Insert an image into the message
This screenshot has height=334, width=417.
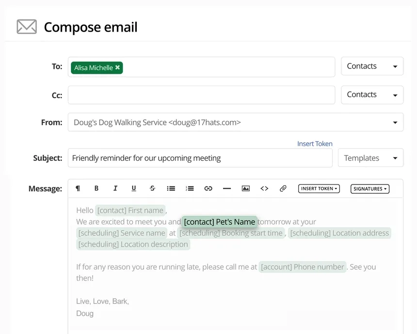(246, 188)
